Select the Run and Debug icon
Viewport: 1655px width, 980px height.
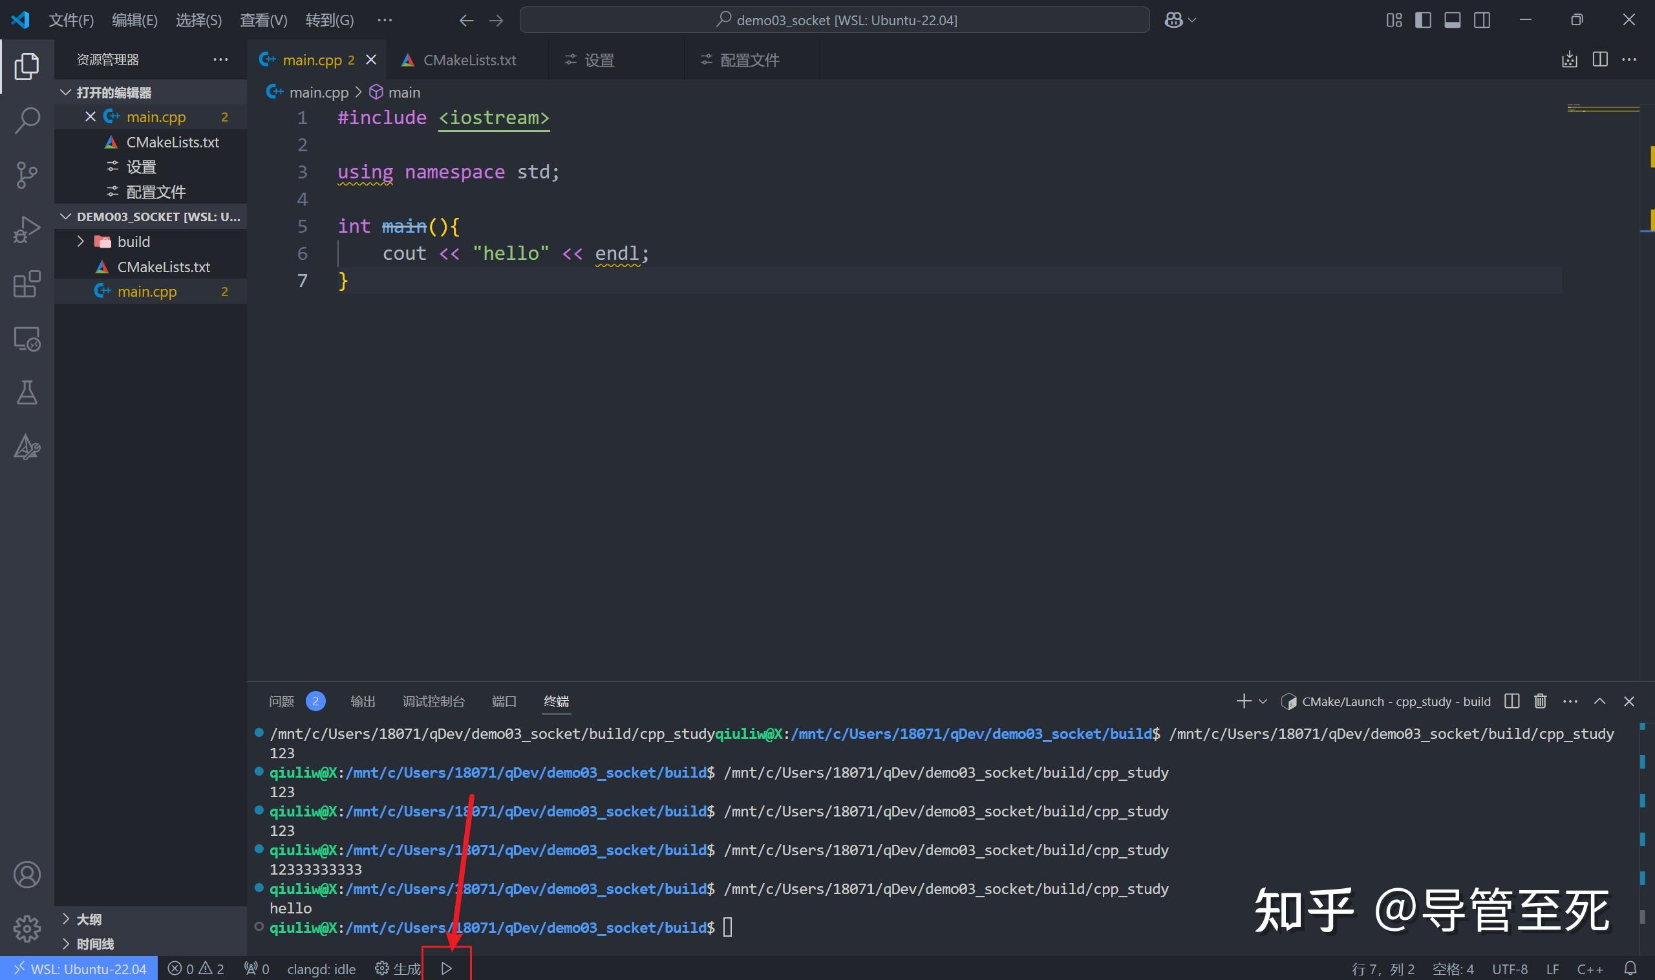27,229
